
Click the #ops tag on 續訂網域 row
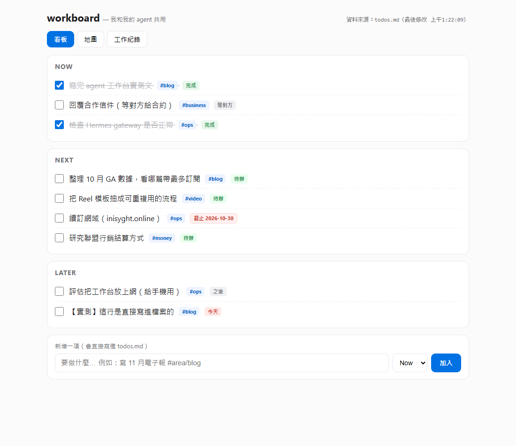(x=176, y=219)
